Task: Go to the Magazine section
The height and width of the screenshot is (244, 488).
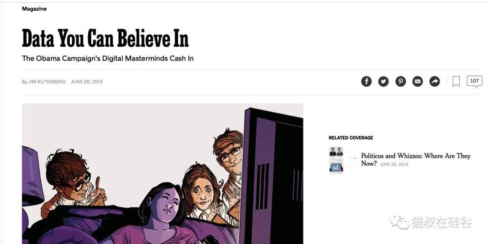Action: pyautogui.click(x=34, y=9)
